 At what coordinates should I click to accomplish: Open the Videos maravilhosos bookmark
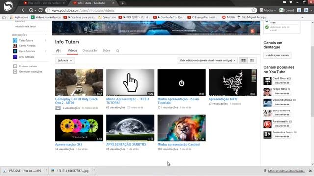(x=46, y=17)
